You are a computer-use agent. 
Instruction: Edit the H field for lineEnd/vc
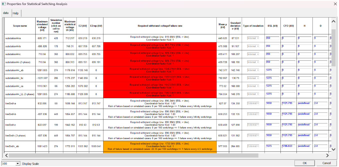[304, 125]
